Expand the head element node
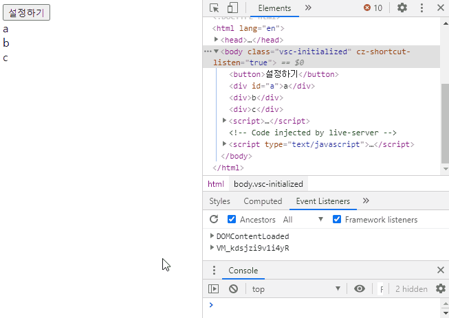Image resolution: width=449 pixels, height=318 pixels. coord(217,39)
